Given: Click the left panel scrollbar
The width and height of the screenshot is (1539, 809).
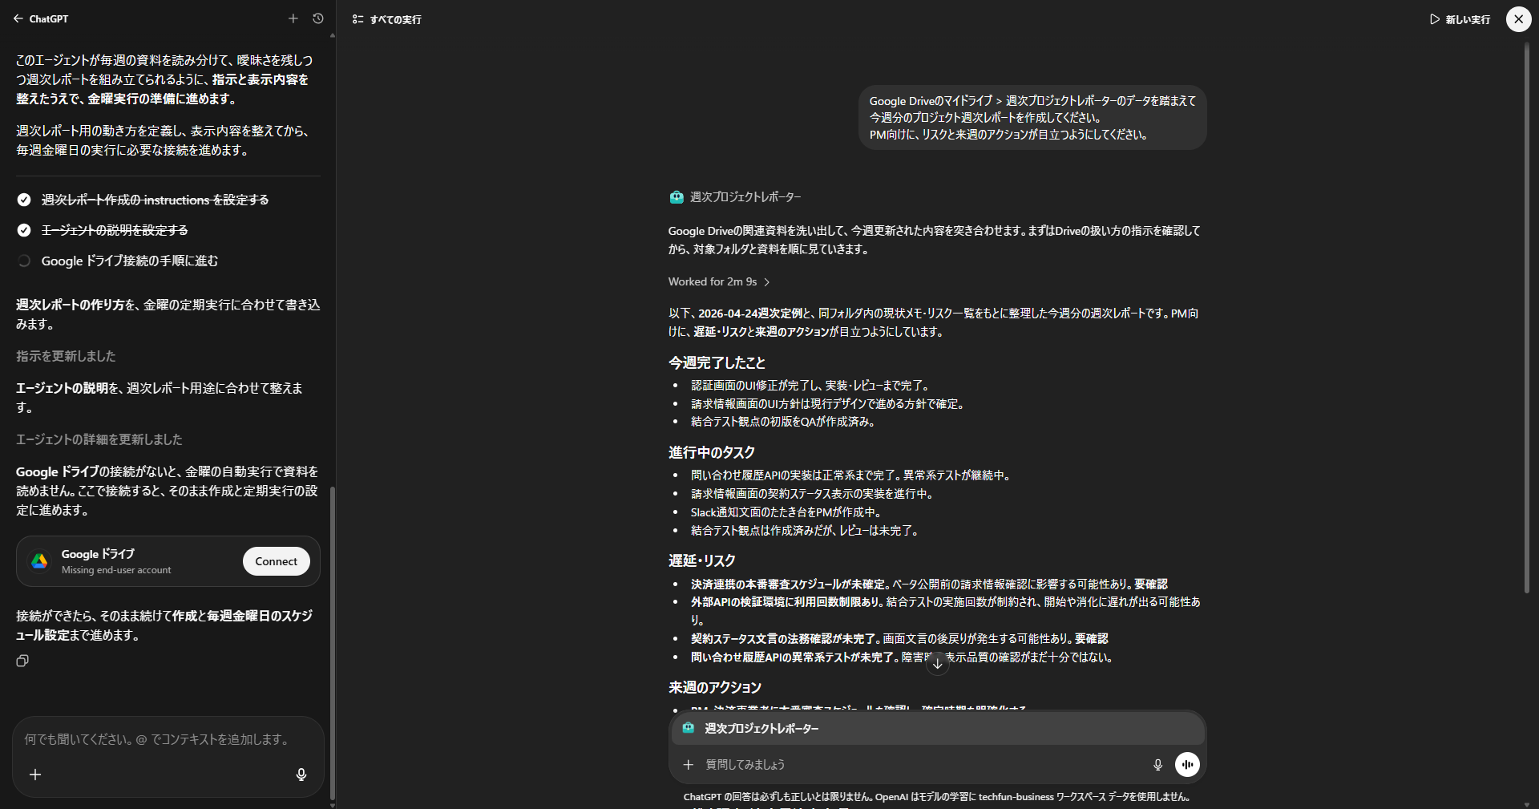Looking at the screenshot, I should click(333, 641).
